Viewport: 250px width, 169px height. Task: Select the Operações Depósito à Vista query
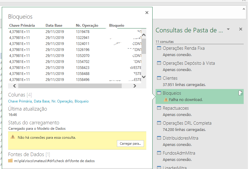(x=200, y=66)
